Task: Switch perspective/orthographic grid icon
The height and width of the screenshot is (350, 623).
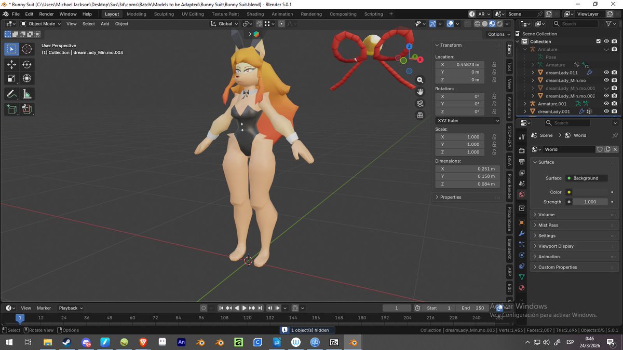Action: 420,115
